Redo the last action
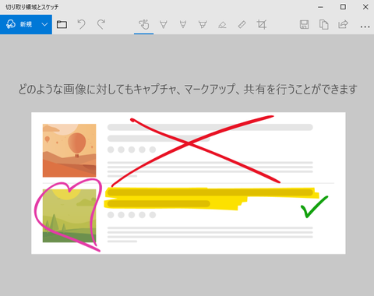 [x=101, y=24]
